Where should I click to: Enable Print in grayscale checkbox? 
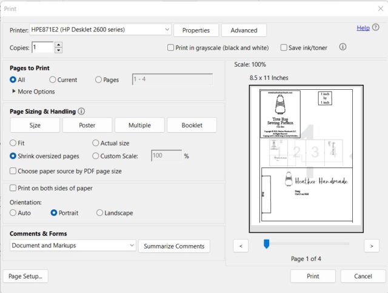click(x=170, y=47)
